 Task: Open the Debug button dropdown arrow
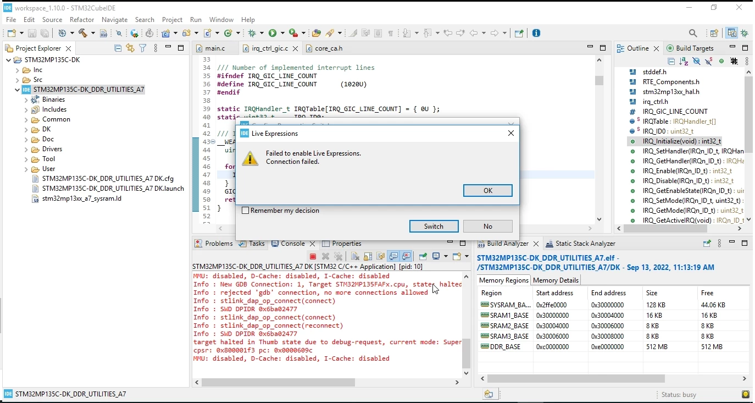pyautogui.click(x=262, y=34)
